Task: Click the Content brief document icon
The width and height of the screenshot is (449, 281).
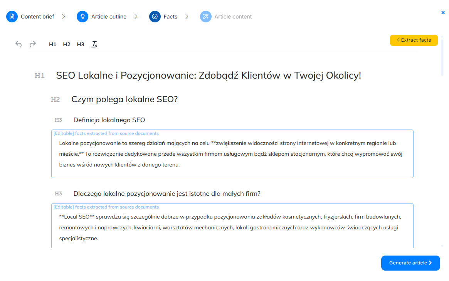Action: click(12, 17)
